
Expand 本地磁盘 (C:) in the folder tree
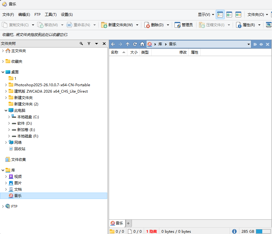coord(9,117)
